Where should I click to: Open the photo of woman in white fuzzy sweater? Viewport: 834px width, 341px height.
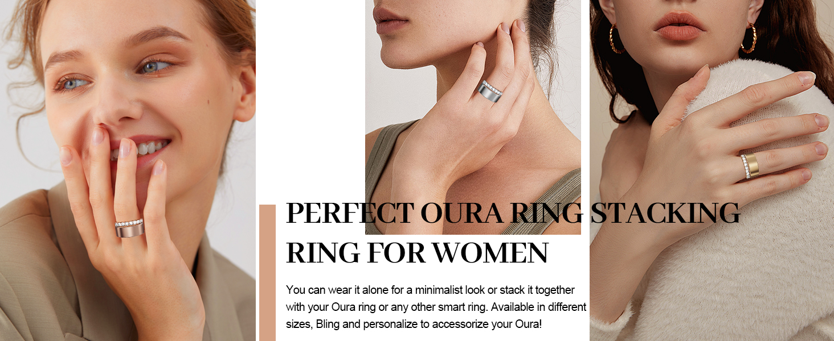pos(712,170)
